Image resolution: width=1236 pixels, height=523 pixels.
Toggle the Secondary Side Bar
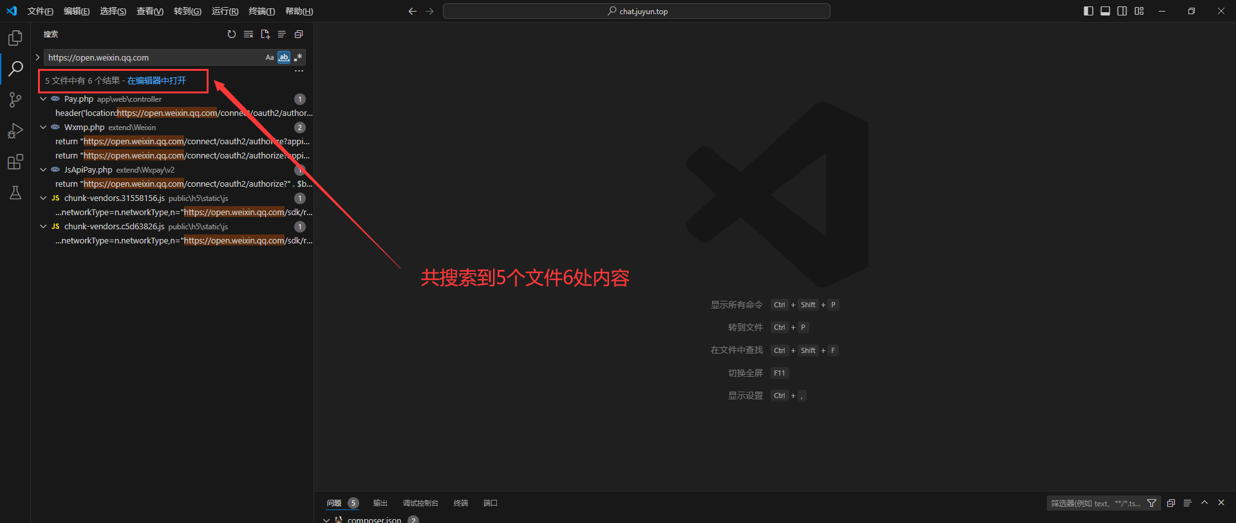click(1122, 11)
